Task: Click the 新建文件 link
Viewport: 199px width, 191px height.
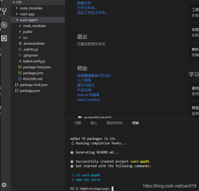Action: pos(84,3)
